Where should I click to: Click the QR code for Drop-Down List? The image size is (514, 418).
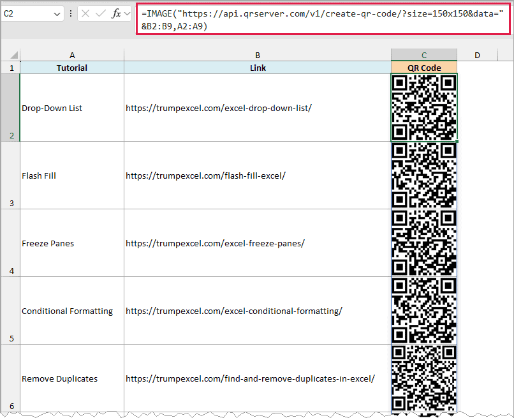424,108
